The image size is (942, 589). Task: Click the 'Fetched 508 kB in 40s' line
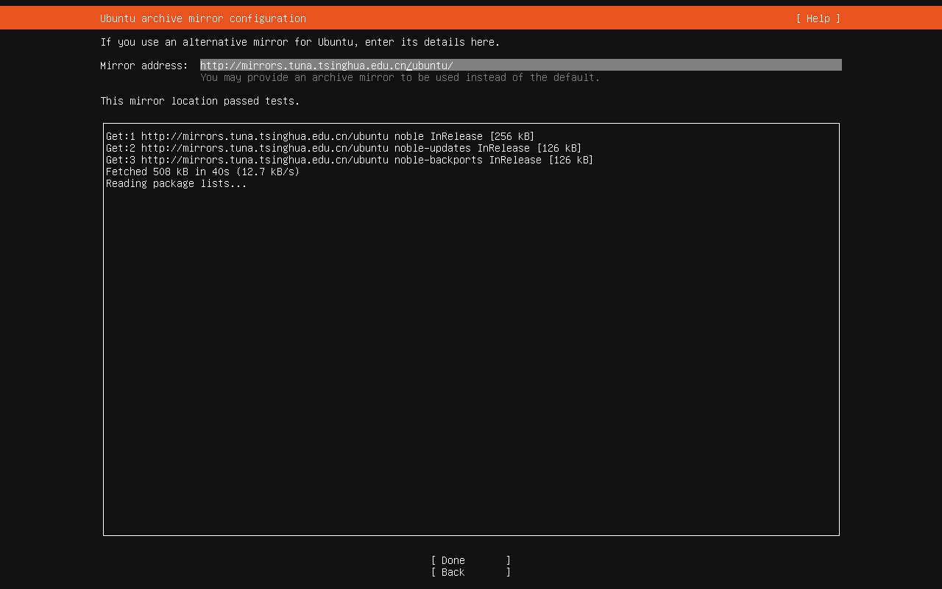coord(203,172)
